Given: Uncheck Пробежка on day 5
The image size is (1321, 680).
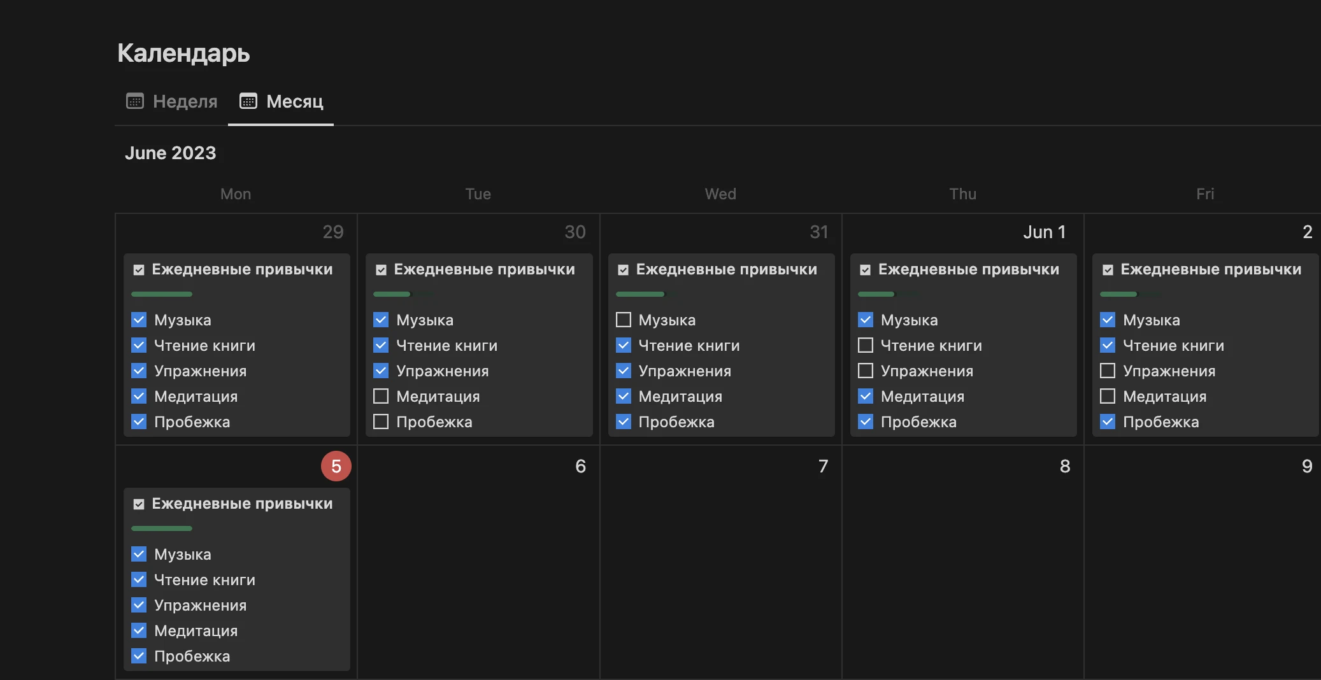Looking at the screenshot, I should [x=139, y=656].
